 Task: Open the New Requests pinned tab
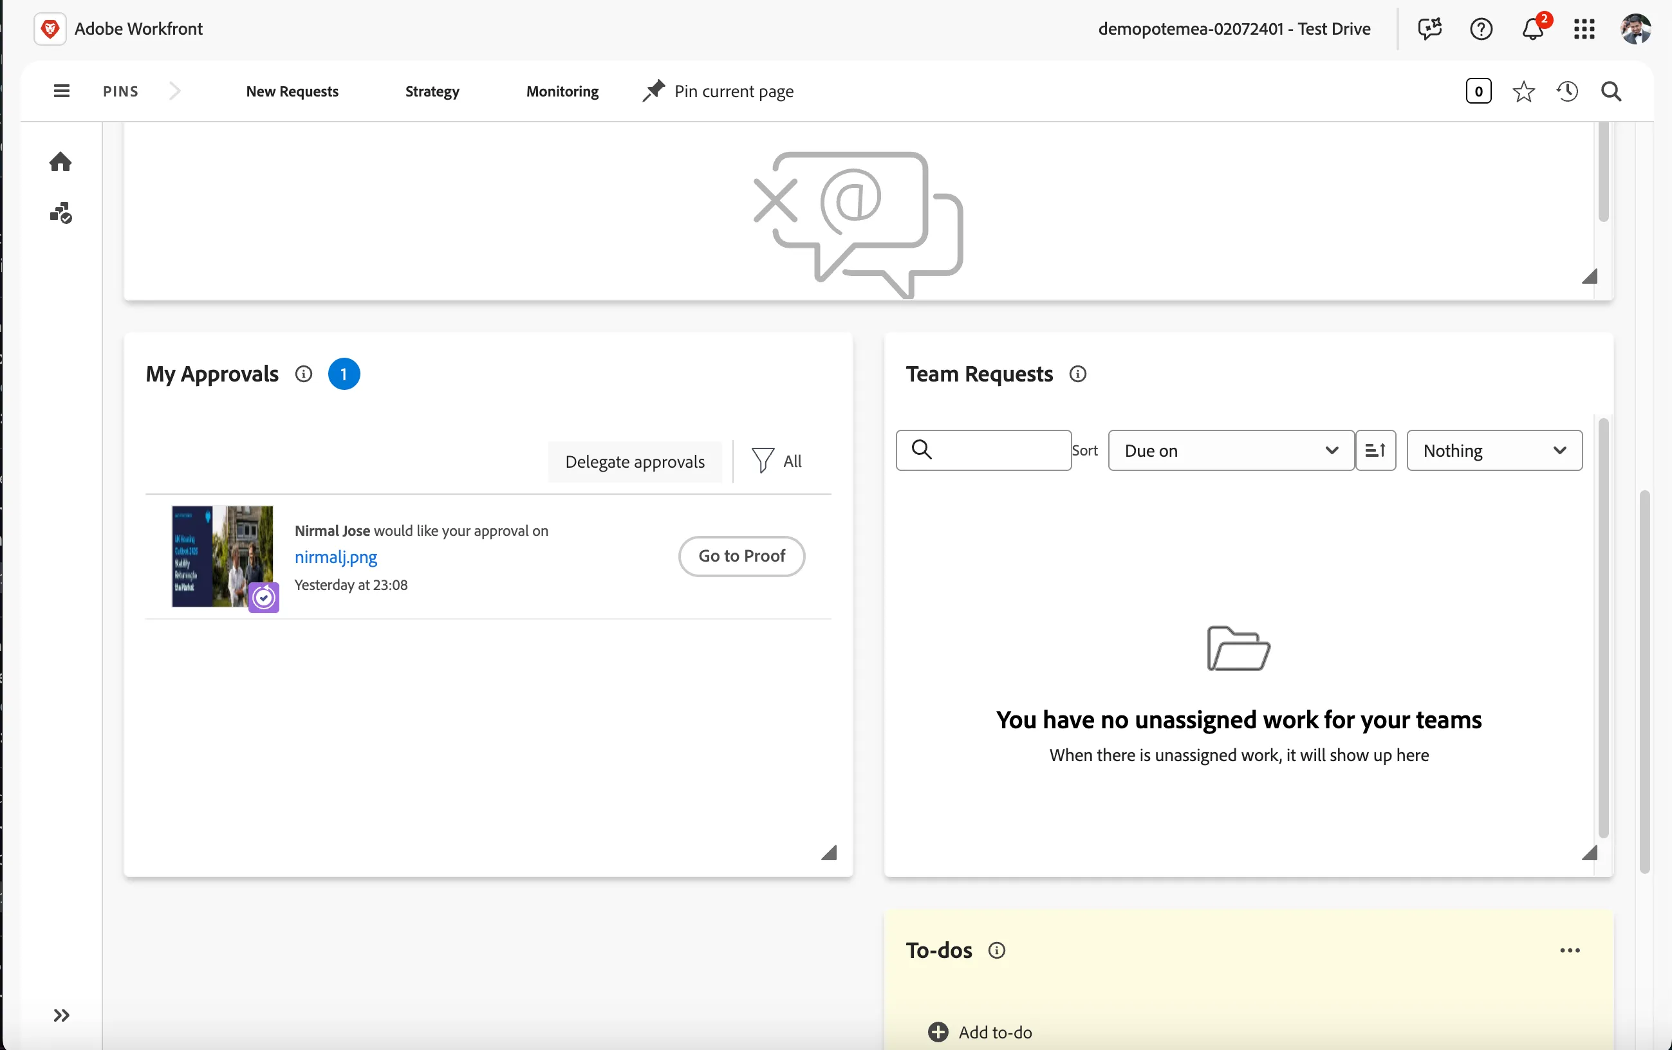tap(292, 91)
